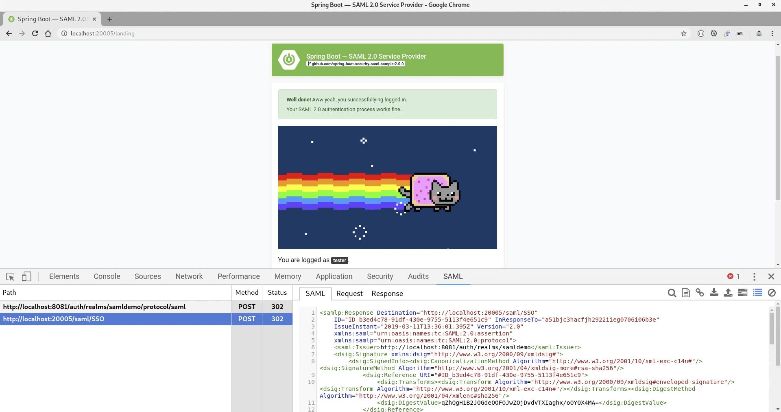Open Chrome's three-dot main menu
The height and width of the screenshot is (412, 781).
coord(772,33)
